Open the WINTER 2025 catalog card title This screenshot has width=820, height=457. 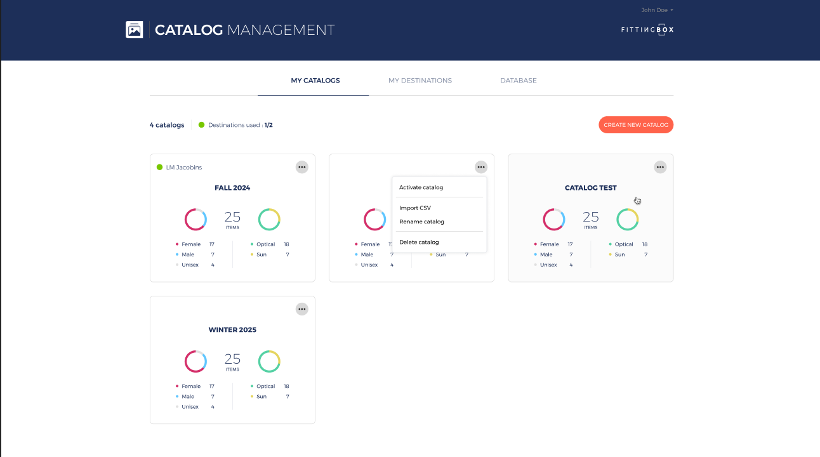click(x=232, y=330)
